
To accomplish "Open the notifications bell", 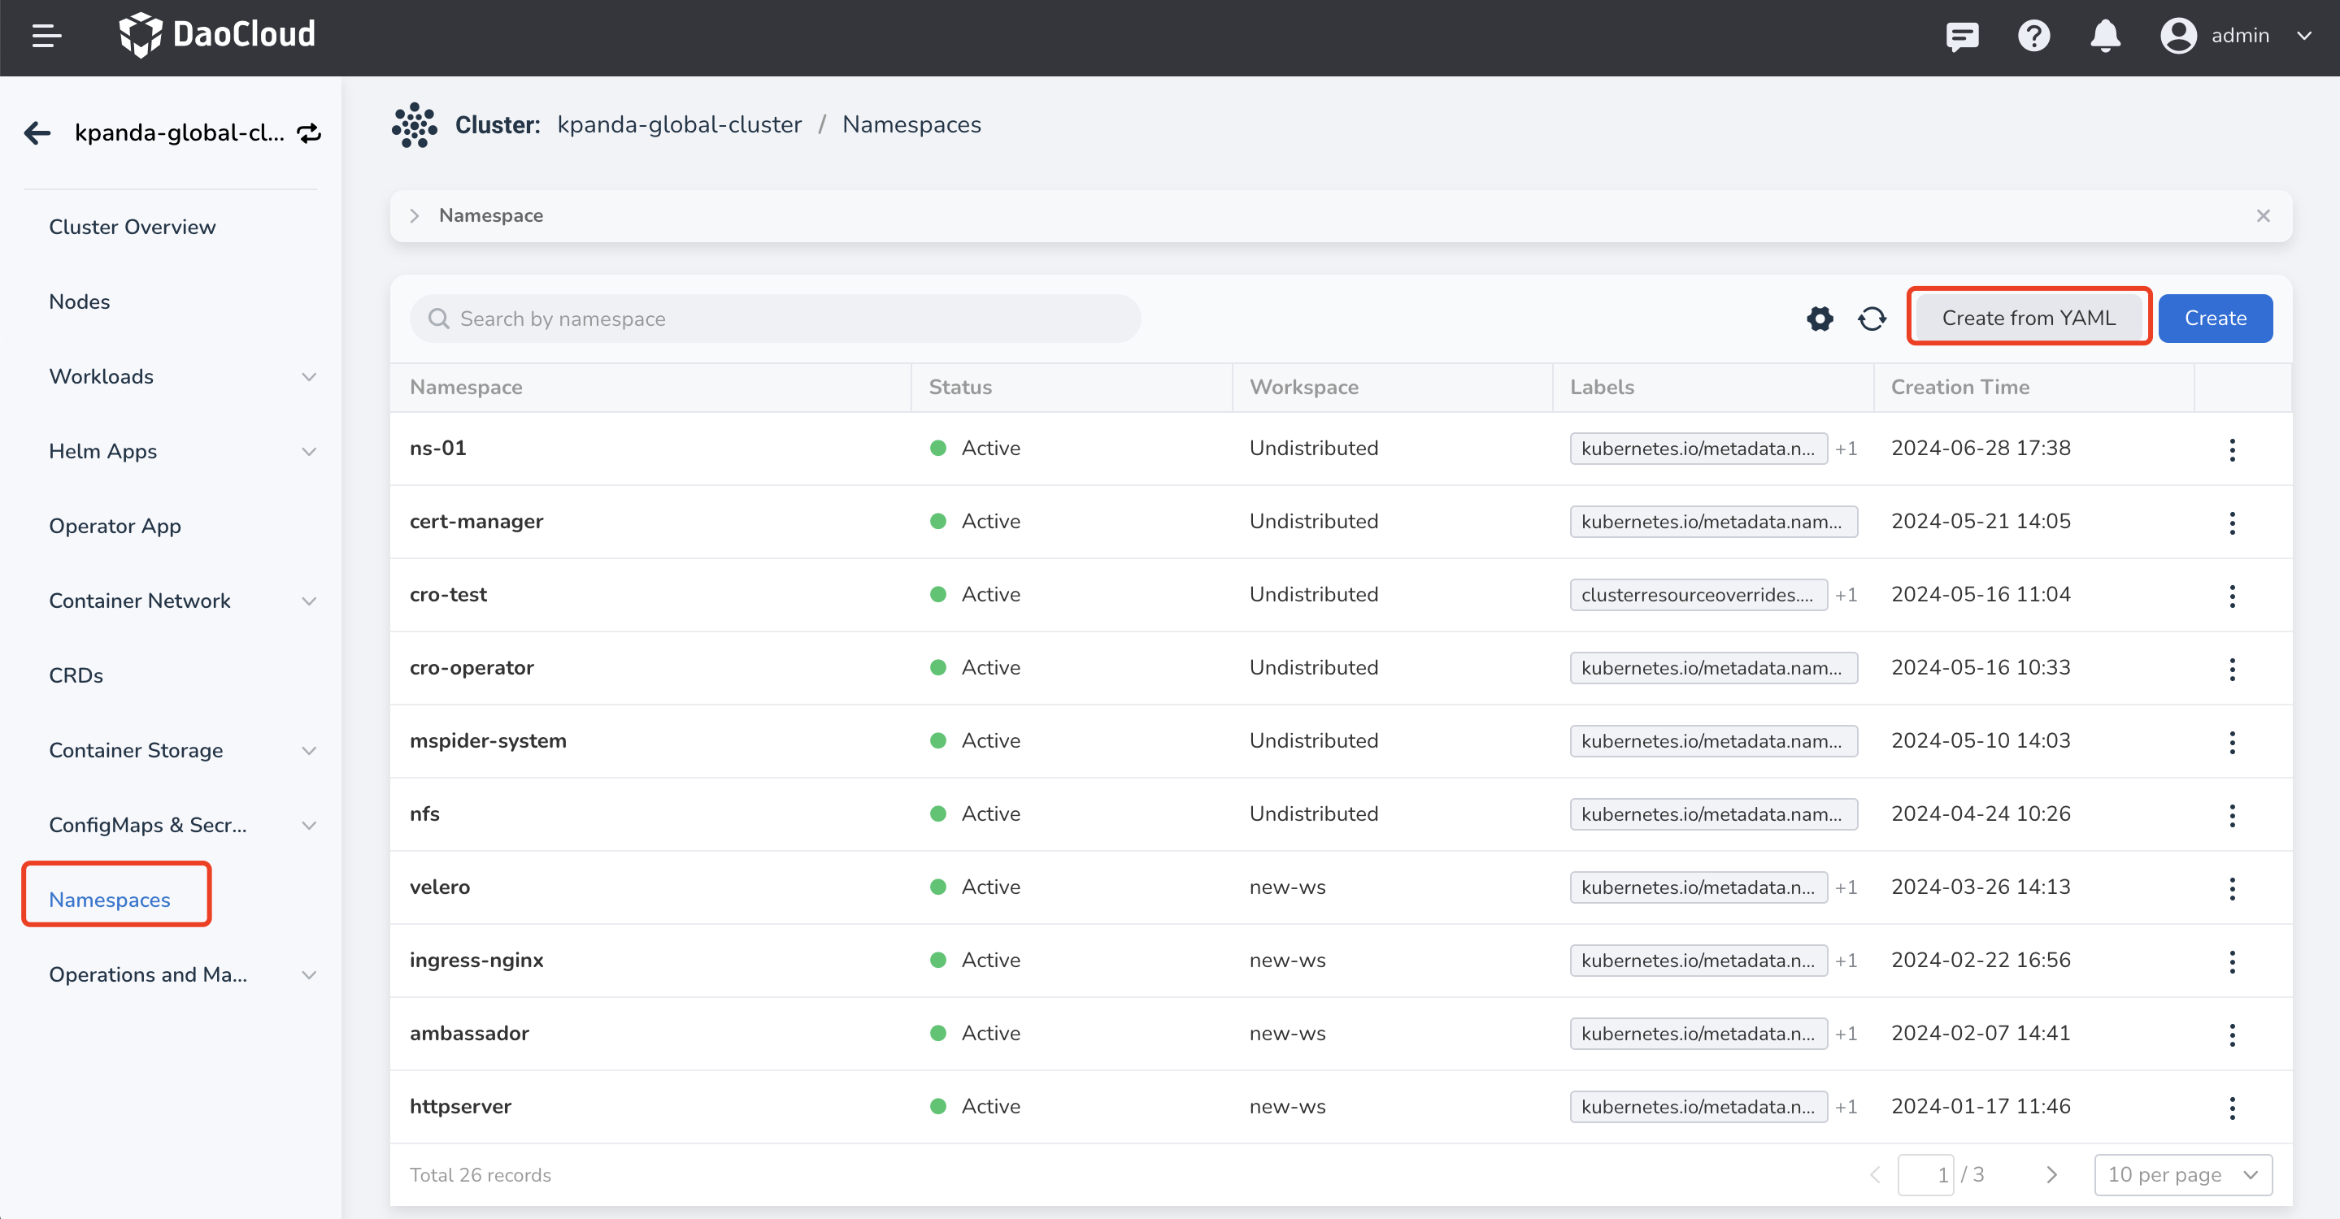I will coord(2104,37).
